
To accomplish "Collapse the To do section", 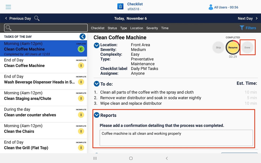I will pyautogui.click(x=97, y=84).
